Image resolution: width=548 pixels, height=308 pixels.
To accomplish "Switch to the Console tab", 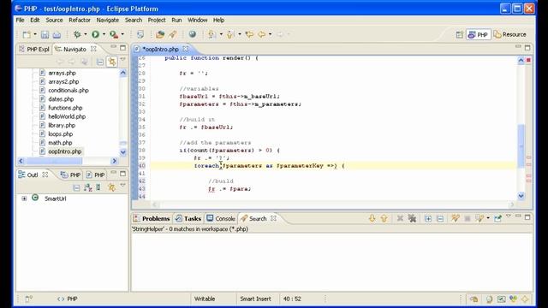I will [x=221, y=219].
